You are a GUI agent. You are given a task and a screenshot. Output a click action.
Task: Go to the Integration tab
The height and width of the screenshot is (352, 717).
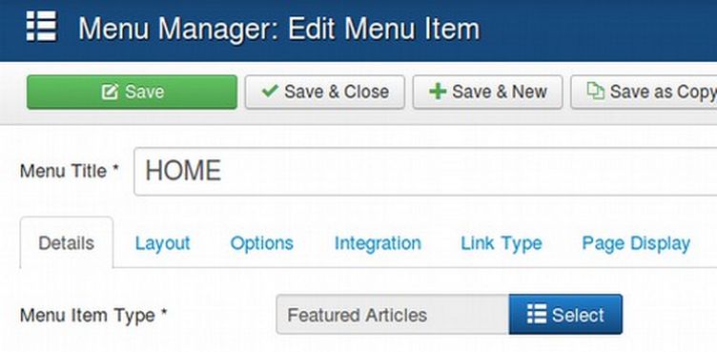(x=378, y=243)
